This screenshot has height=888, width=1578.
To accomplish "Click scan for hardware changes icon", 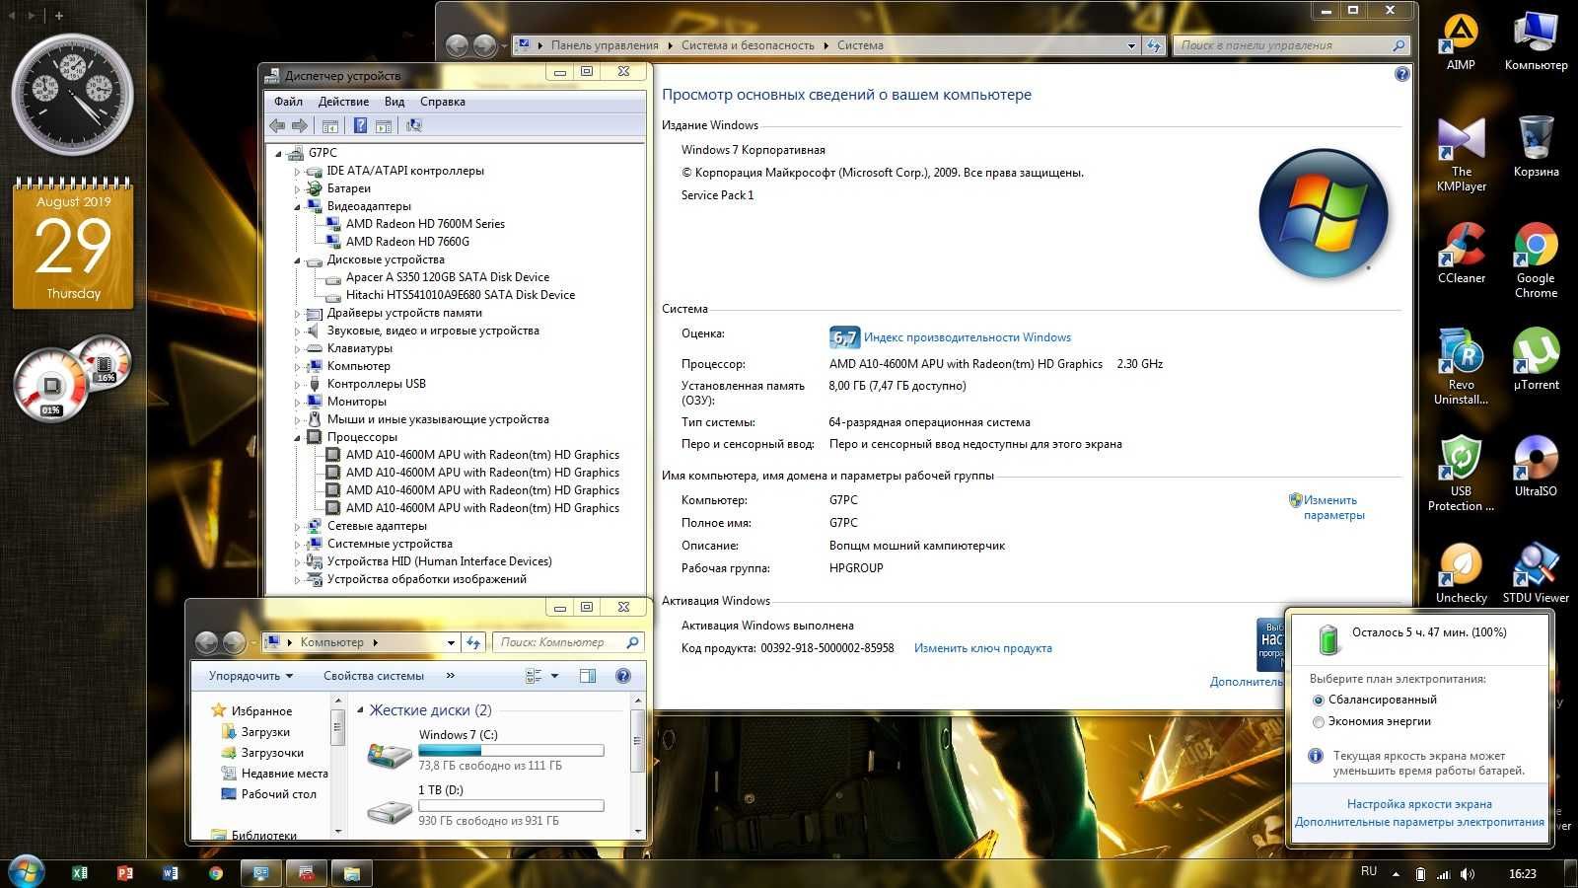I will pos(414,125).
